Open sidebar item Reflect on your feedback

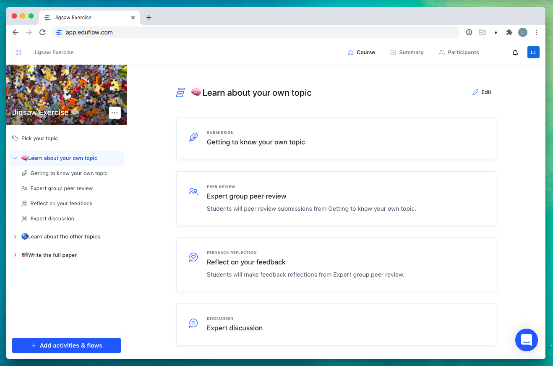[x=66, y=204]
